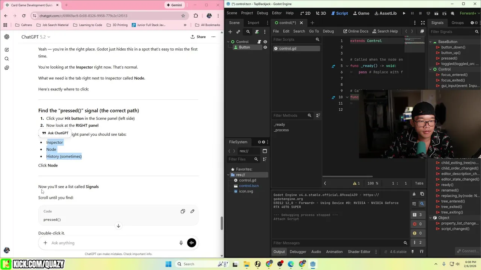Switch to the 2D workspace
This screenshot has width=481, height=270.
[305, 13]
